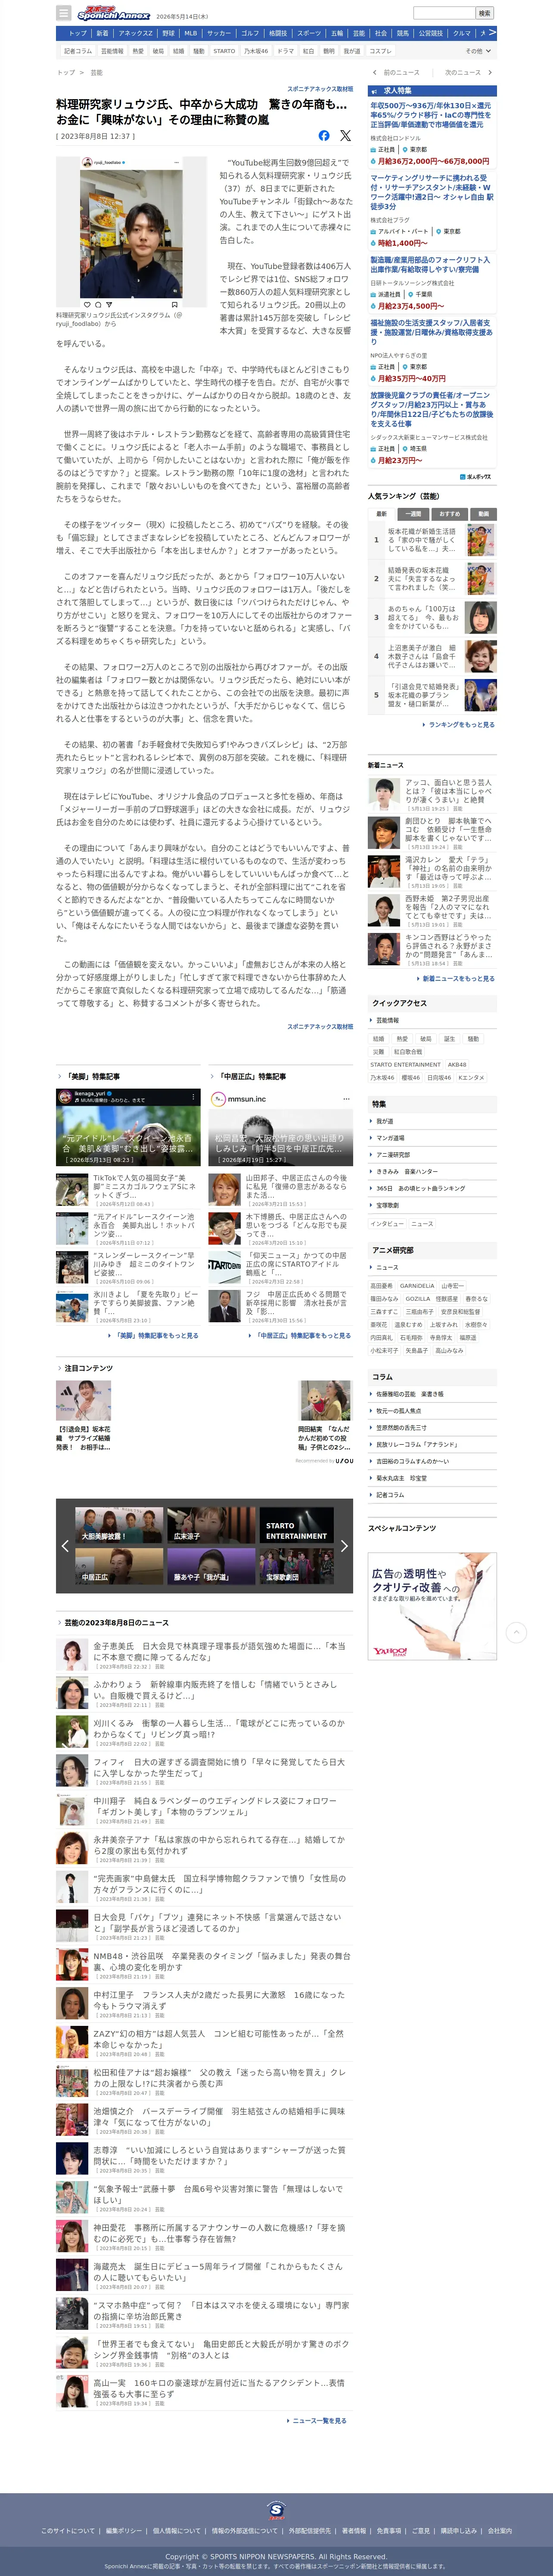Select the 記者コラム sub-navigation link
Screen dimensions: 553x2576
pyautogui.click(x=78, y=51)
